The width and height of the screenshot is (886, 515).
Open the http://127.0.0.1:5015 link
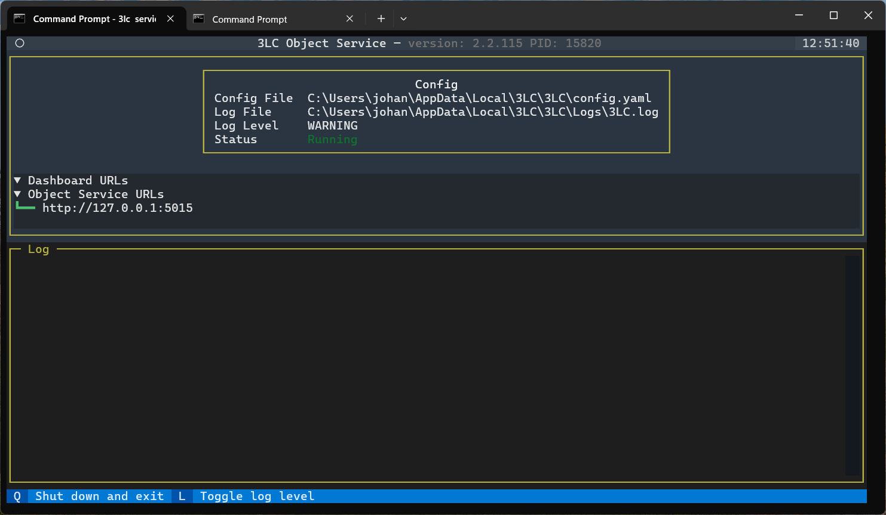[118, 208]
